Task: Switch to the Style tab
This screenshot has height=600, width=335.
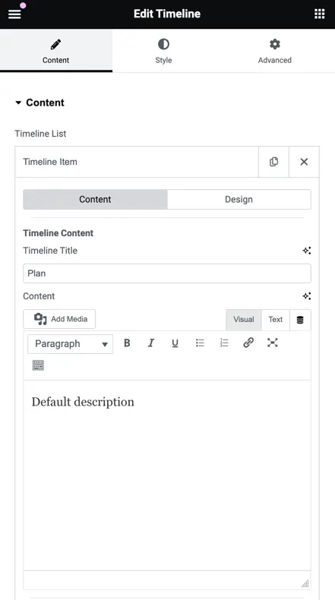Action: click(163, 51)
